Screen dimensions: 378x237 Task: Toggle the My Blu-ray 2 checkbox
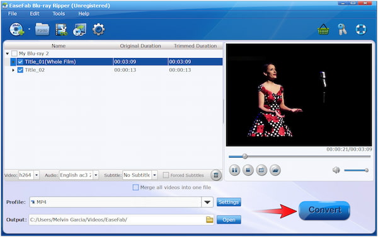(x=14, y=54)
